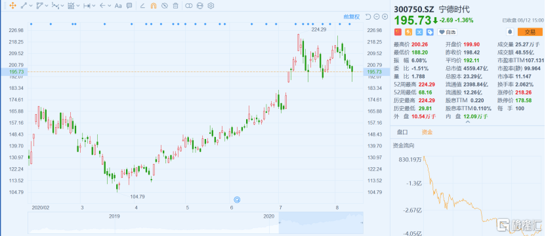Viewport: 546px width, 236px height.
Task: Click the 内盘 value 12.09万手
Action: click(476, 116)
